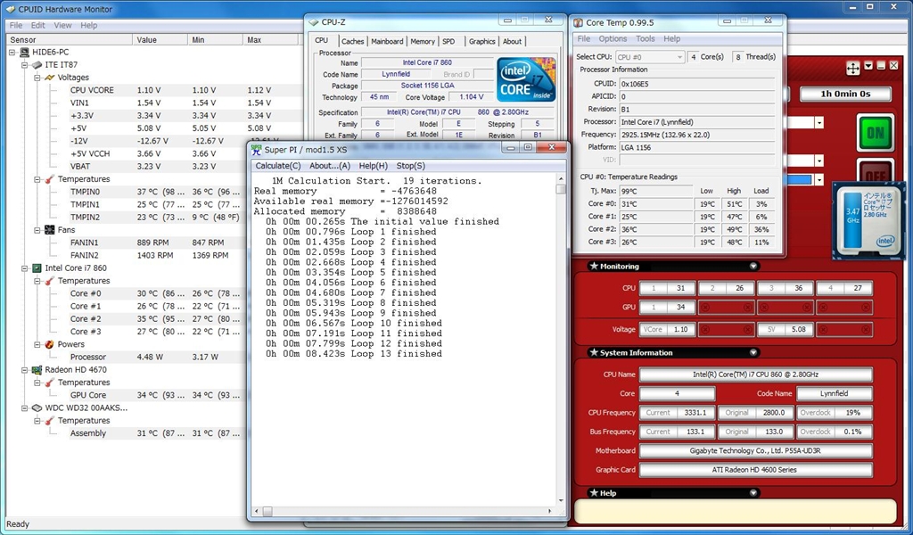
Task: Open the small dropdown arrow beside move icon
Action: [868, 66]
